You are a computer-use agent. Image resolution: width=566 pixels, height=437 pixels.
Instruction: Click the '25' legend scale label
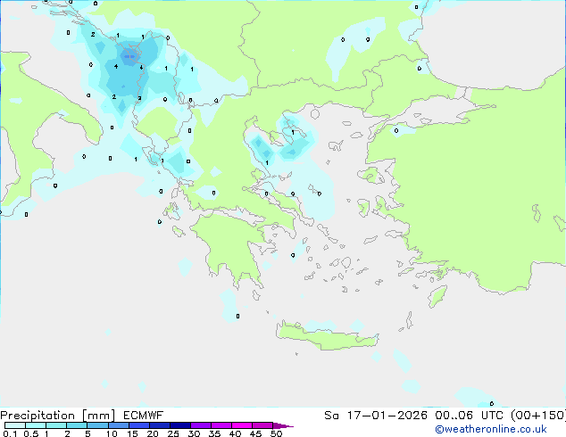coord(173,433)
